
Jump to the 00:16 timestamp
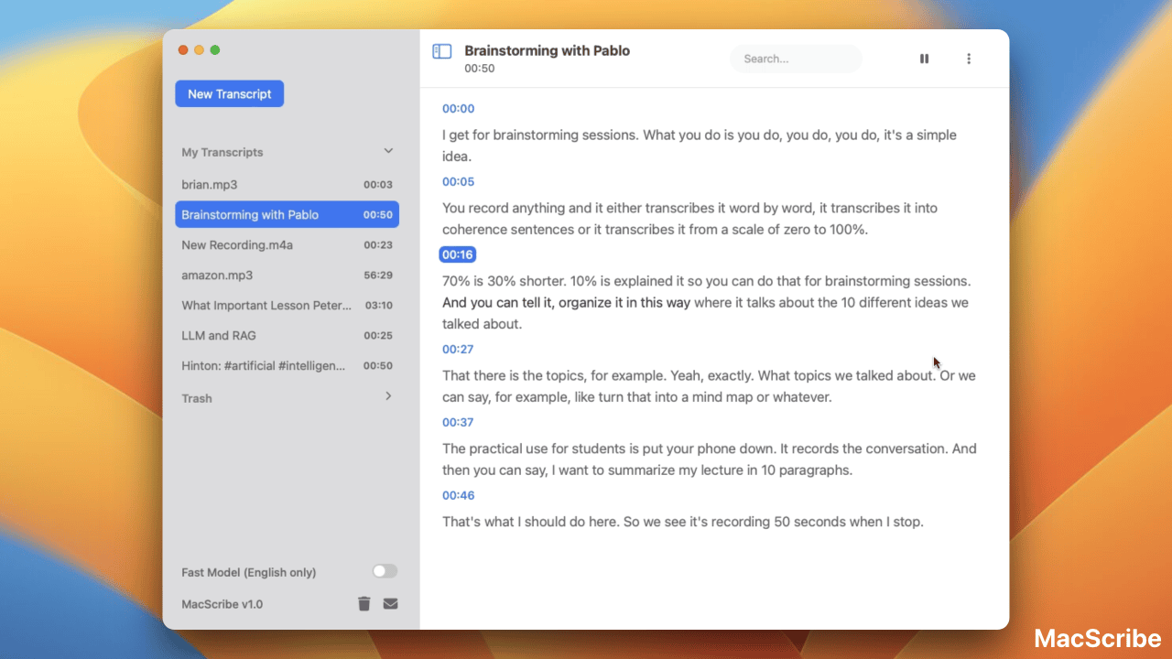(x=458, y=254)
